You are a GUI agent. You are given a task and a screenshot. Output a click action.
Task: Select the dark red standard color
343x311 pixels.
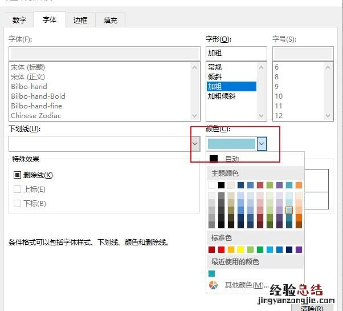[x=212, y=249]
